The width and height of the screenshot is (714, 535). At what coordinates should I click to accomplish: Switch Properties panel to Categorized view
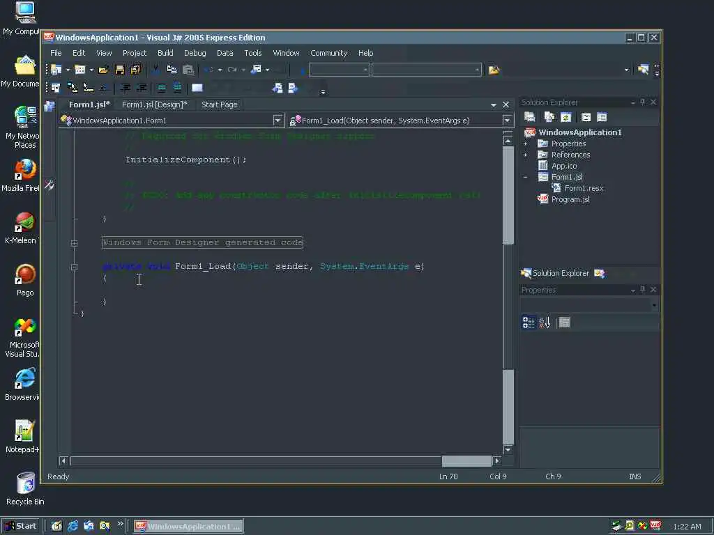[x=529, y=323]
